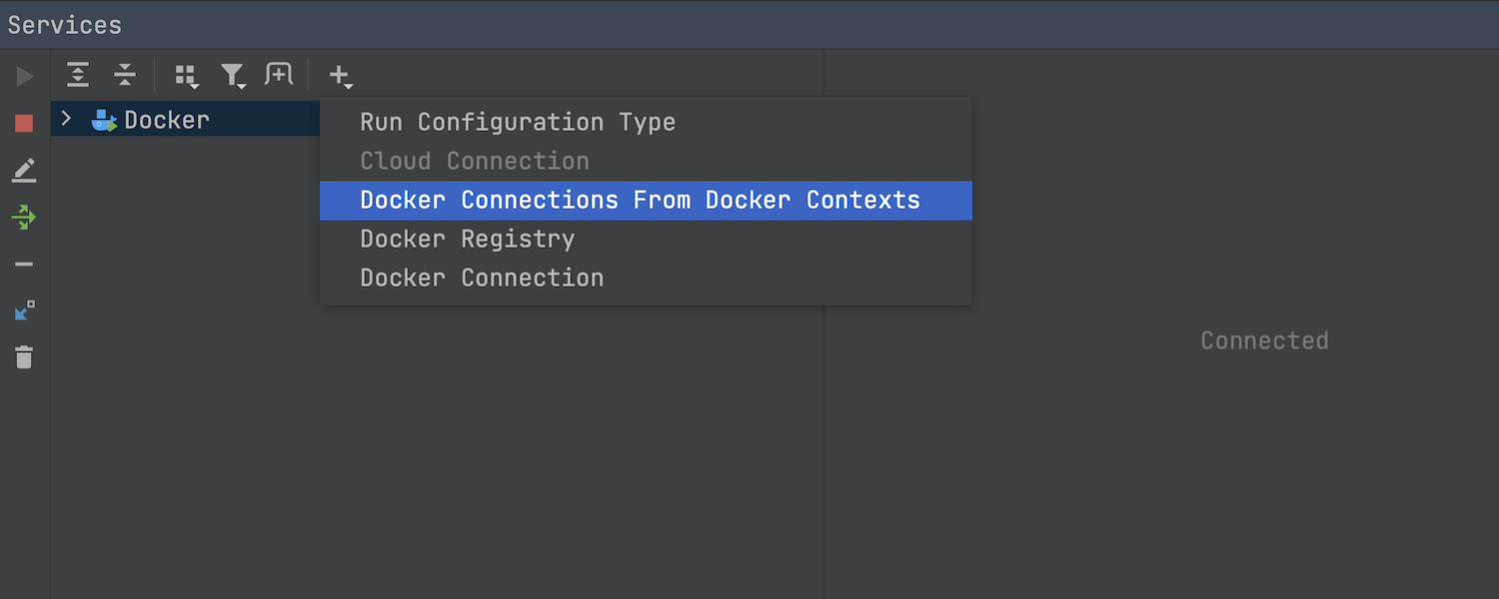
Task: Select Docker Registry from the popup
Action: pos(467,239)
